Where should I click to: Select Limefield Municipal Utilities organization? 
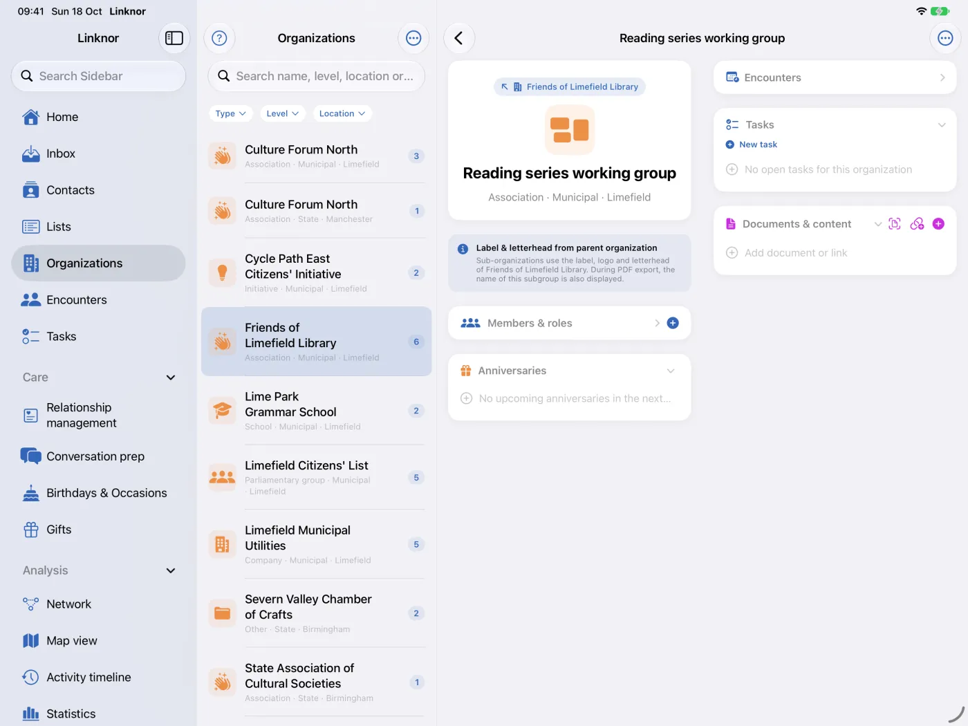317,545
